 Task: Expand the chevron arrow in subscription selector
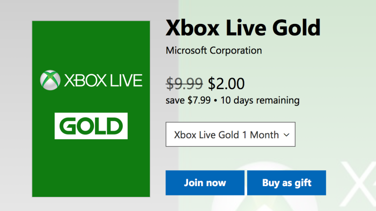point(287,135)
